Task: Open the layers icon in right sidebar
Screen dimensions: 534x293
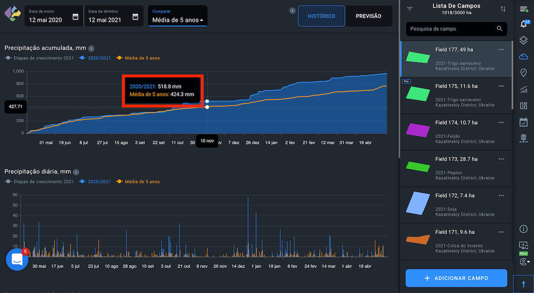Action: point(523,41)
